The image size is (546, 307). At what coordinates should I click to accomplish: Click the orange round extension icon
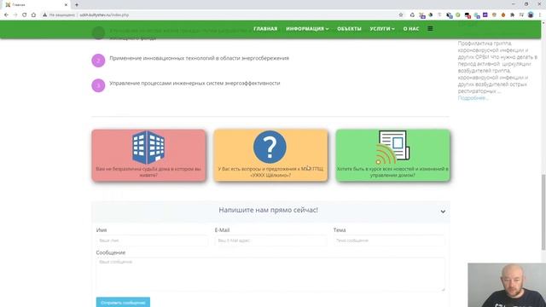pos(503,15)
